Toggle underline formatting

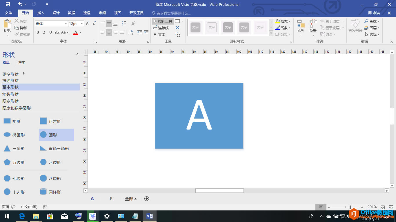click(50, 33)
